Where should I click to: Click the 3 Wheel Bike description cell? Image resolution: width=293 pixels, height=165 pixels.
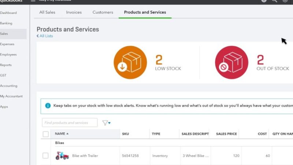coord(196,155)
